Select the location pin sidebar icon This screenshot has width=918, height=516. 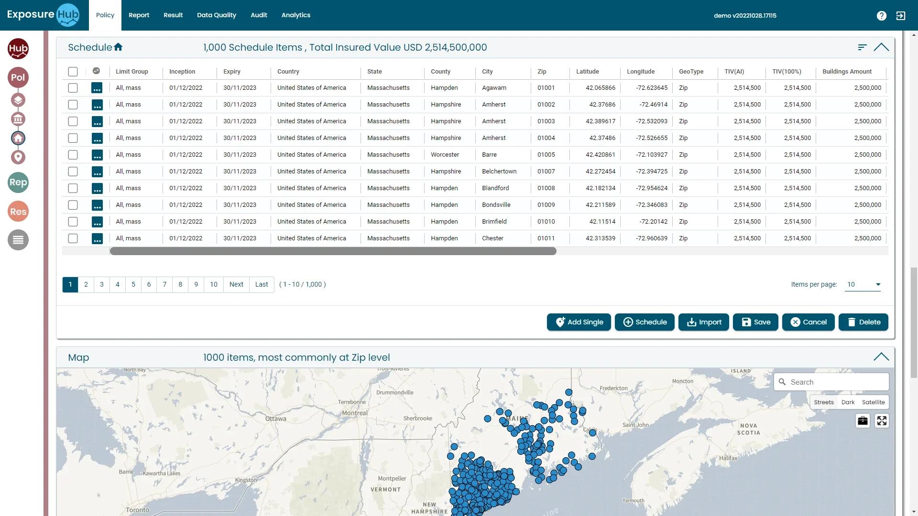pos(18,157)
